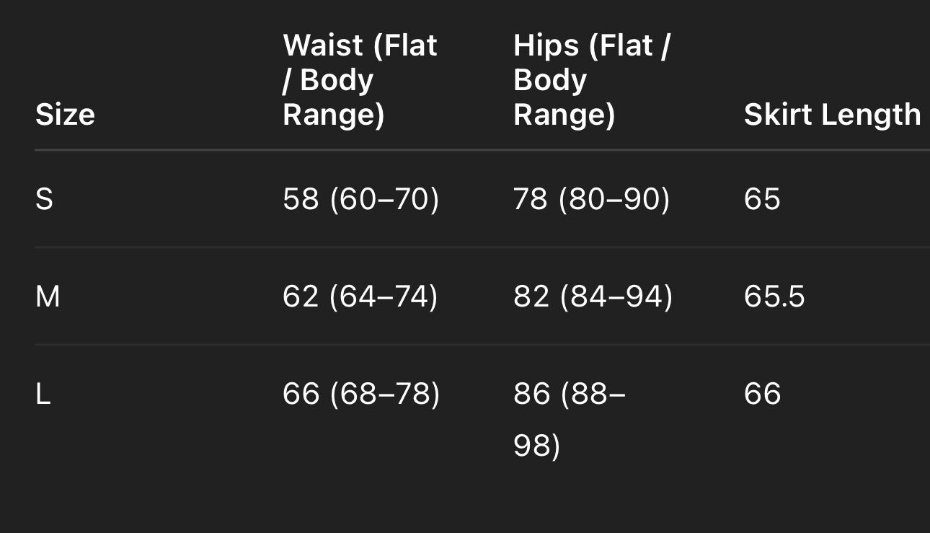The width and height of the screenshot is (930, 533).
Task: Click the Waist (Flat / Body Range) header
Action: pos(360,80)
